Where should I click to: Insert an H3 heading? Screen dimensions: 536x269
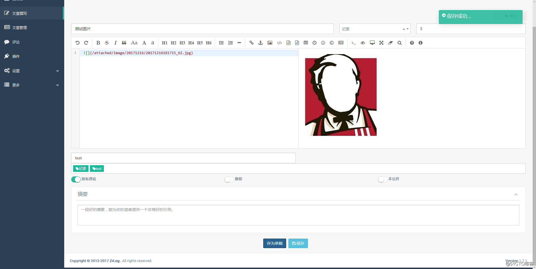182,43
